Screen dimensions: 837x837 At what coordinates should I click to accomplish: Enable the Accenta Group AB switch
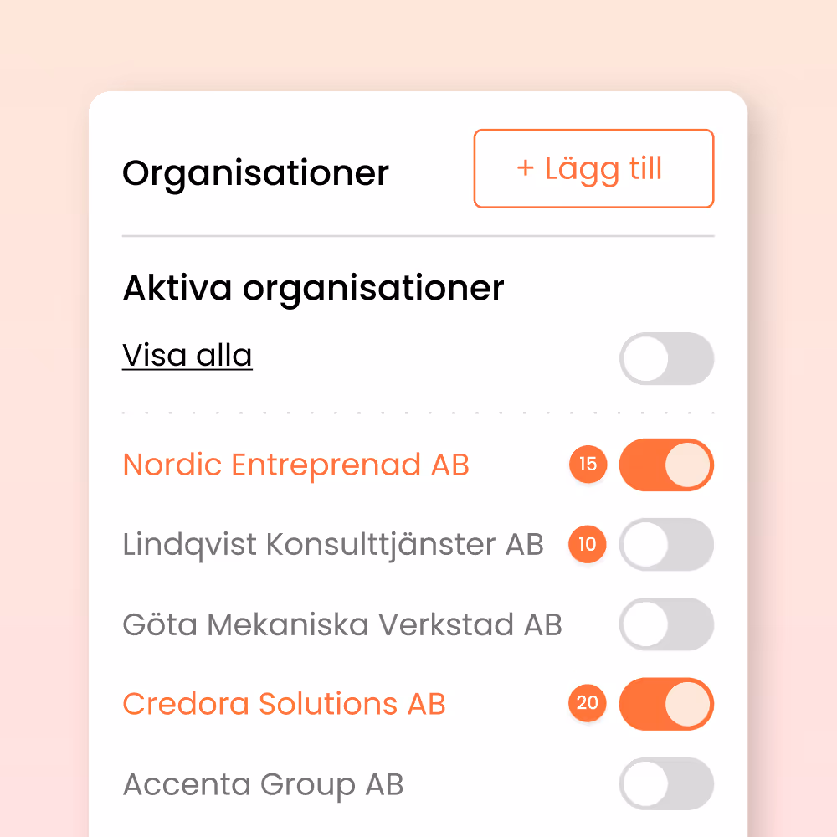pos(666,783)
